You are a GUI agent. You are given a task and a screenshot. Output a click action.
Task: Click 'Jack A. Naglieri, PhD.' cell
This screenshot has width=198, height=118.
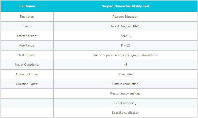click(125, 26)
